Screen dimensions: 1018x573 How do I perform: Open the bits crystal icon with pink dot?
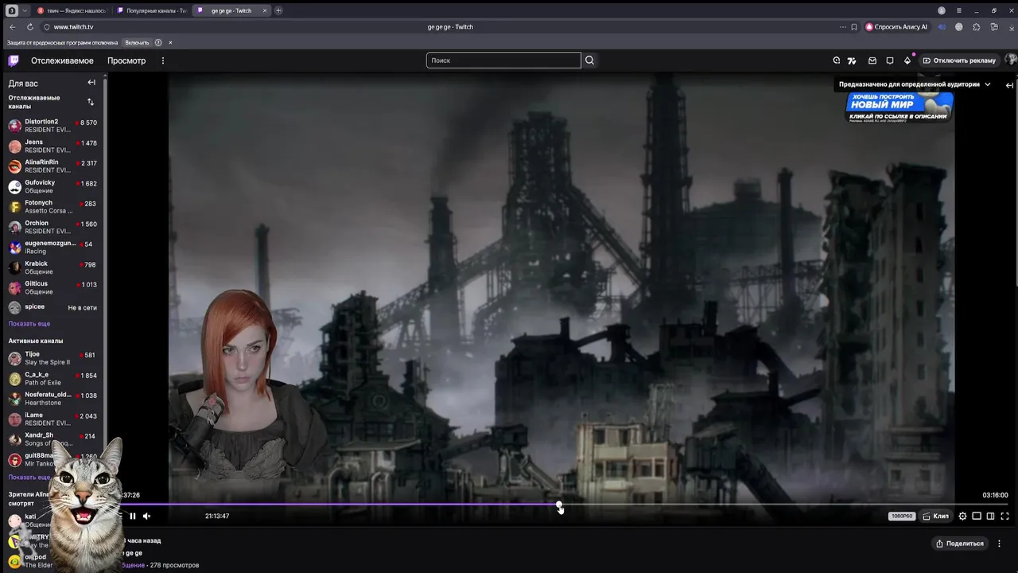point(907,60)
